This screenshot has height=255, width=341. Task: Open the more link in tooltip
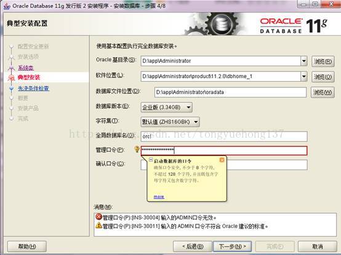coord(159,197)
